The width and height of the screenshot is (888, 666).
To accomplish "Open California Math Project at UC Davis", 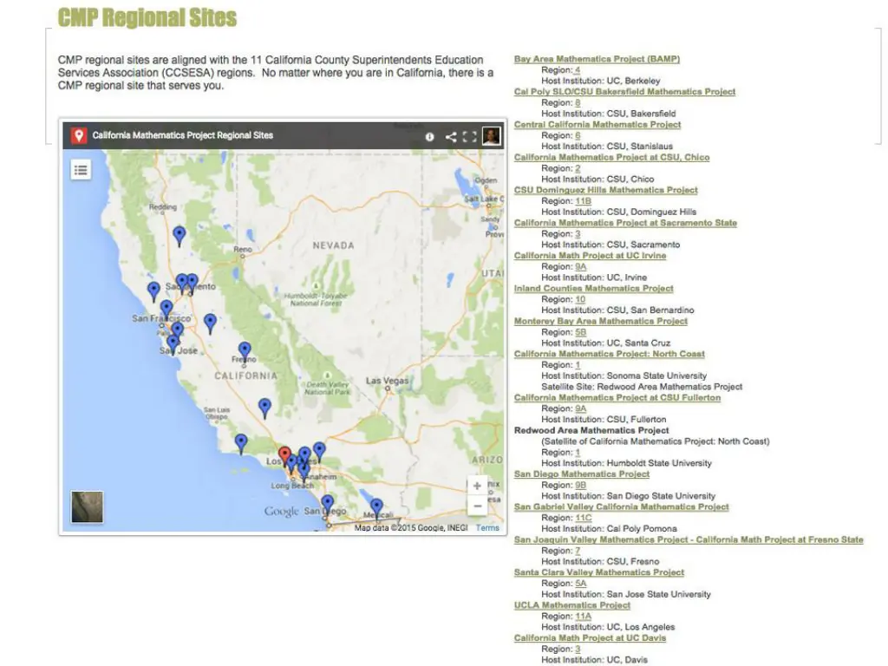I will point(590,639).
